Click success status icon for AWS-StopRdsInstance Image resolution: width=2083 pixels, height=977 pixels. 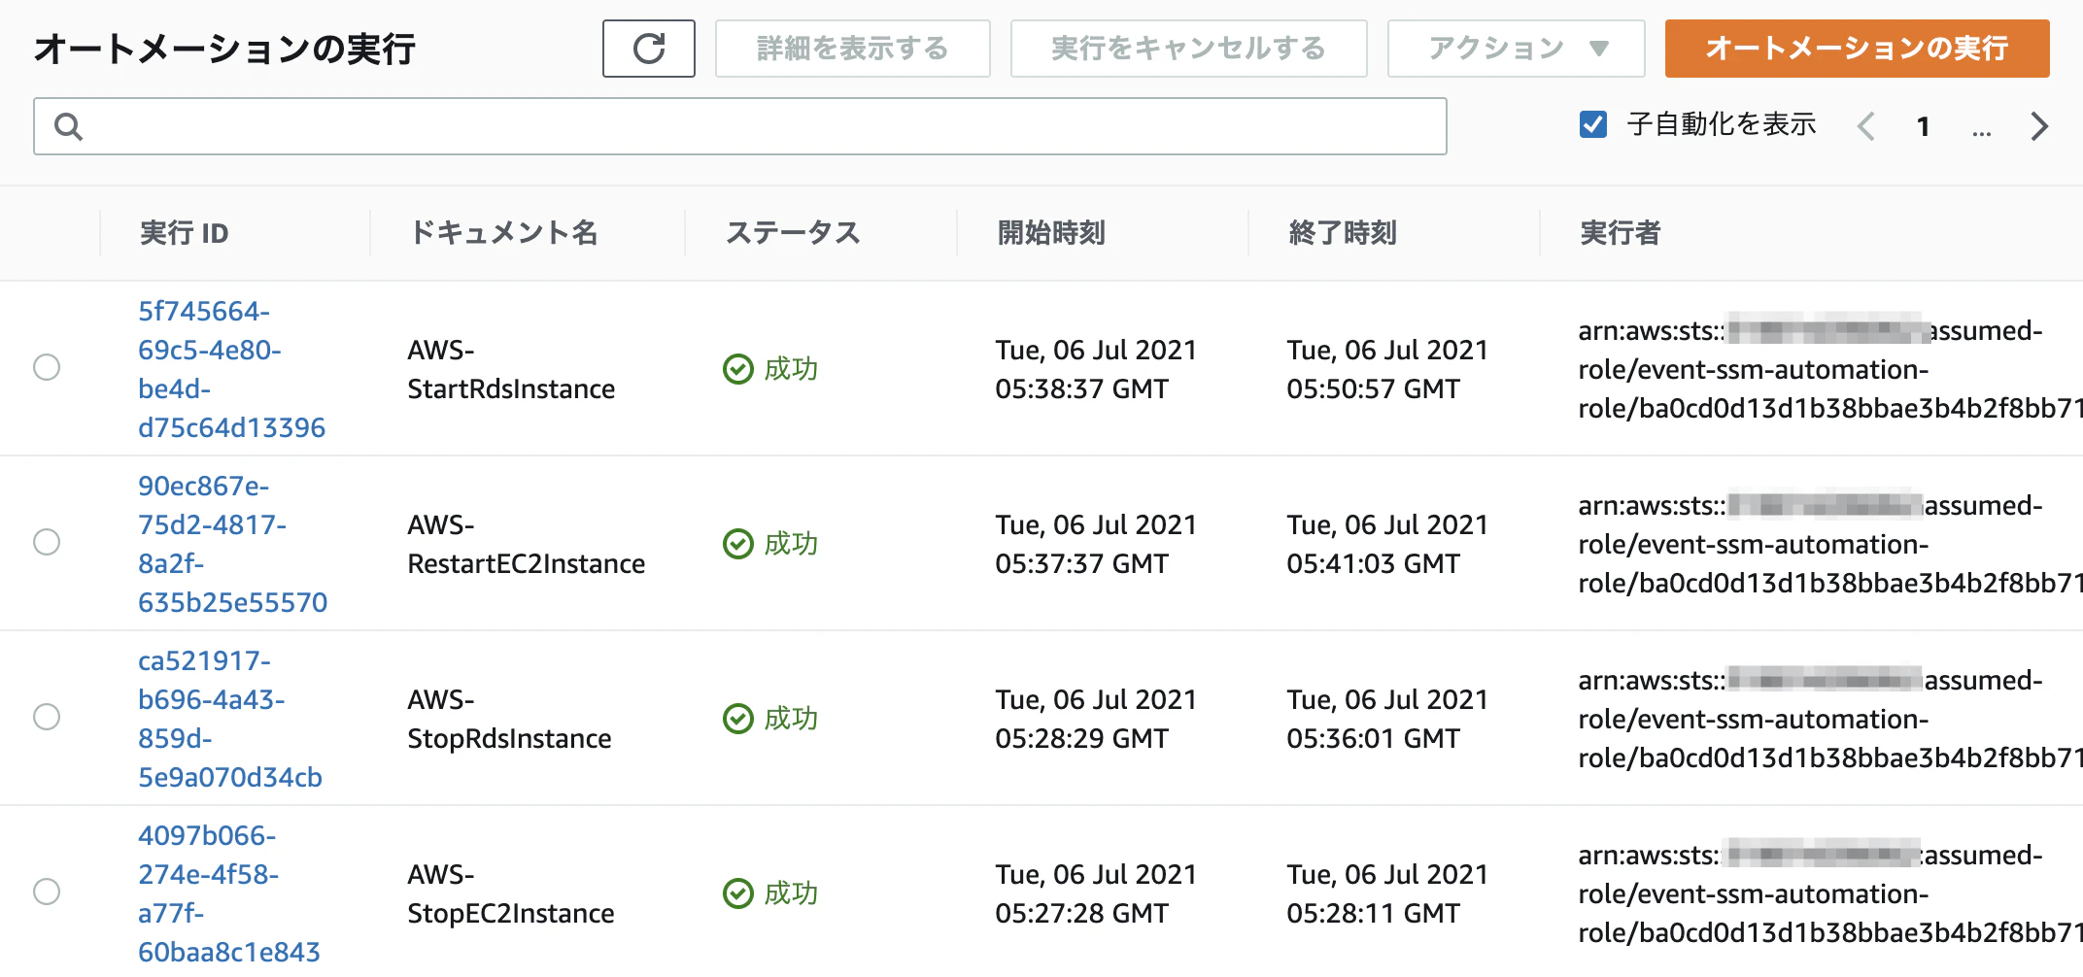(738, 719)
